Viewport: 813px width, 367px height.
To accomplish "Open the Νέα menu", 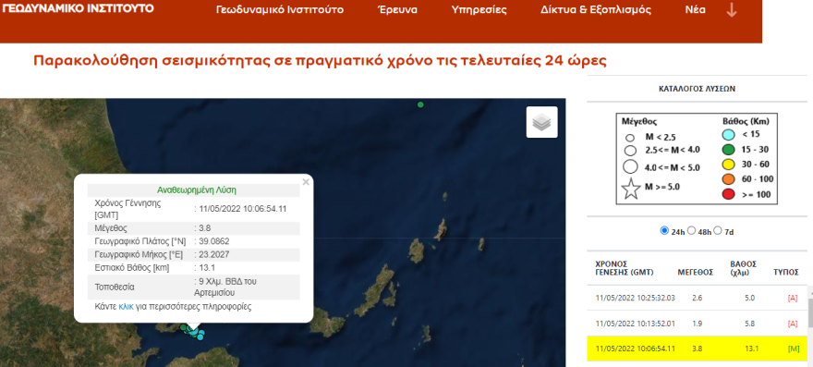I will (x=696, y=10).
